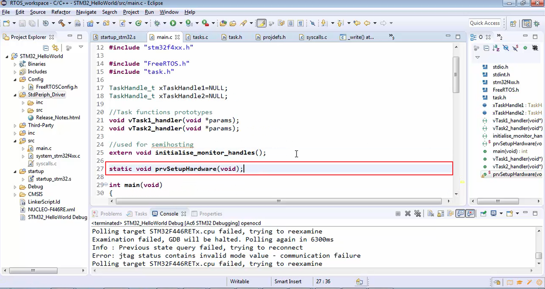Open Project Explorer view menu triangle

coord(81,47)
